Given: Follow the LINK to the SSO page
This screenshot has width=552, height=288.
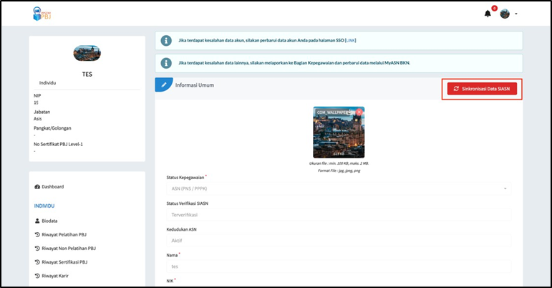Looking at the screenshot, I should [350, 40].
